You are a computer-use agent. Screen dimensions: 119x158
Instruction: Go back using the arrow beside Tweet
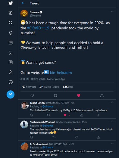point(23,3)
